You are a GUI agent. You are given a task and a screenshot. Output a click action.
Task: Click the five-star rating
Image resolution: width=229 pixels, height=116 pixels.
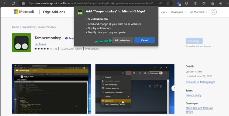42,49
